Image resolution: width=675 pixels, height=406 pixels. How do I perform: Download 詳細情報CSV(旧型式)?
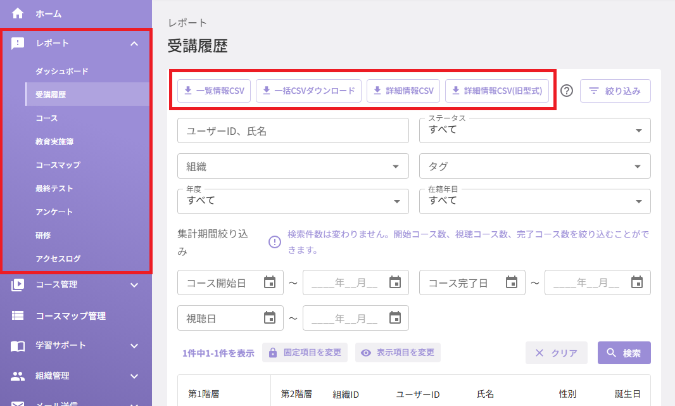pyautogui.click(x=497, y=91)
